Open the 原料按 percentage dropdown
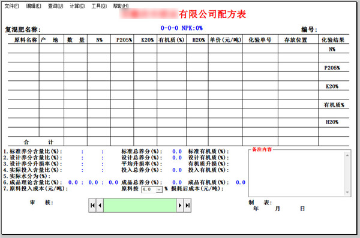Screen dimensions: 360x238 tap(158, 189)
